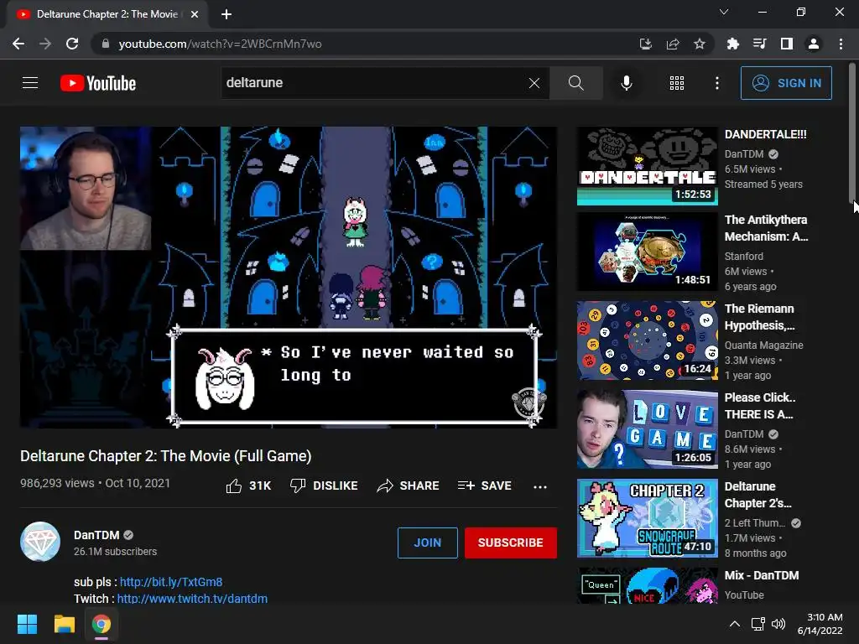Image resolution: width=859 pixels, height=644 pixels.
Task: Open the twitch.tv/dantdm link
Action: (192, 599)
